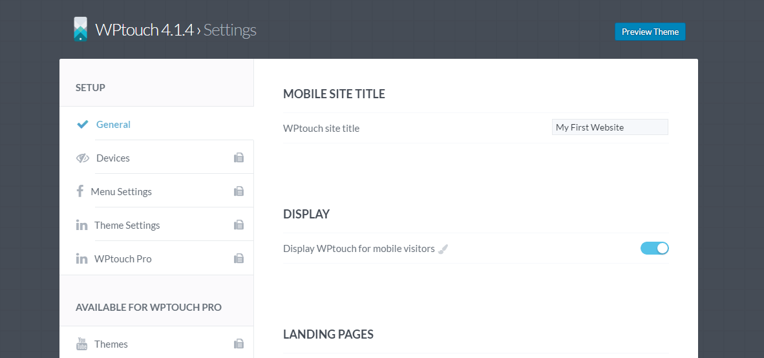Click the LinkedIn icon beside Theme Settings
The height and width of the screenshot is (358, 764).
tap(82, 225)
